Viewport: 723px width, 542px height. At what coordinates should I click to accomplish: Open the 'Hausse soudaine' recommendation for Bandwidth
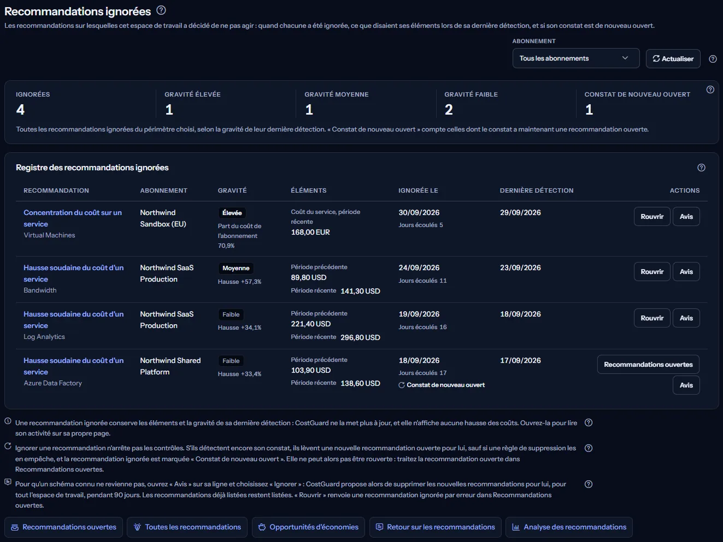[74, 273]
